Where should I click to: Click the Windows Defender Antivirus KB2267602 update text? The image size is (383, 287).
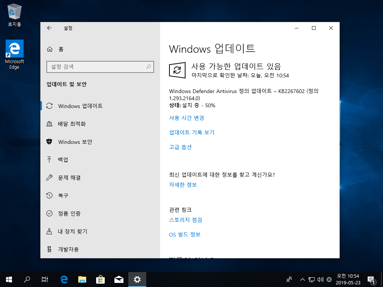244,95
